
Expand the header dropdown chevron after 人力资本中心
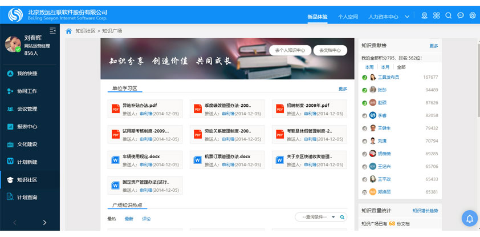407,17
